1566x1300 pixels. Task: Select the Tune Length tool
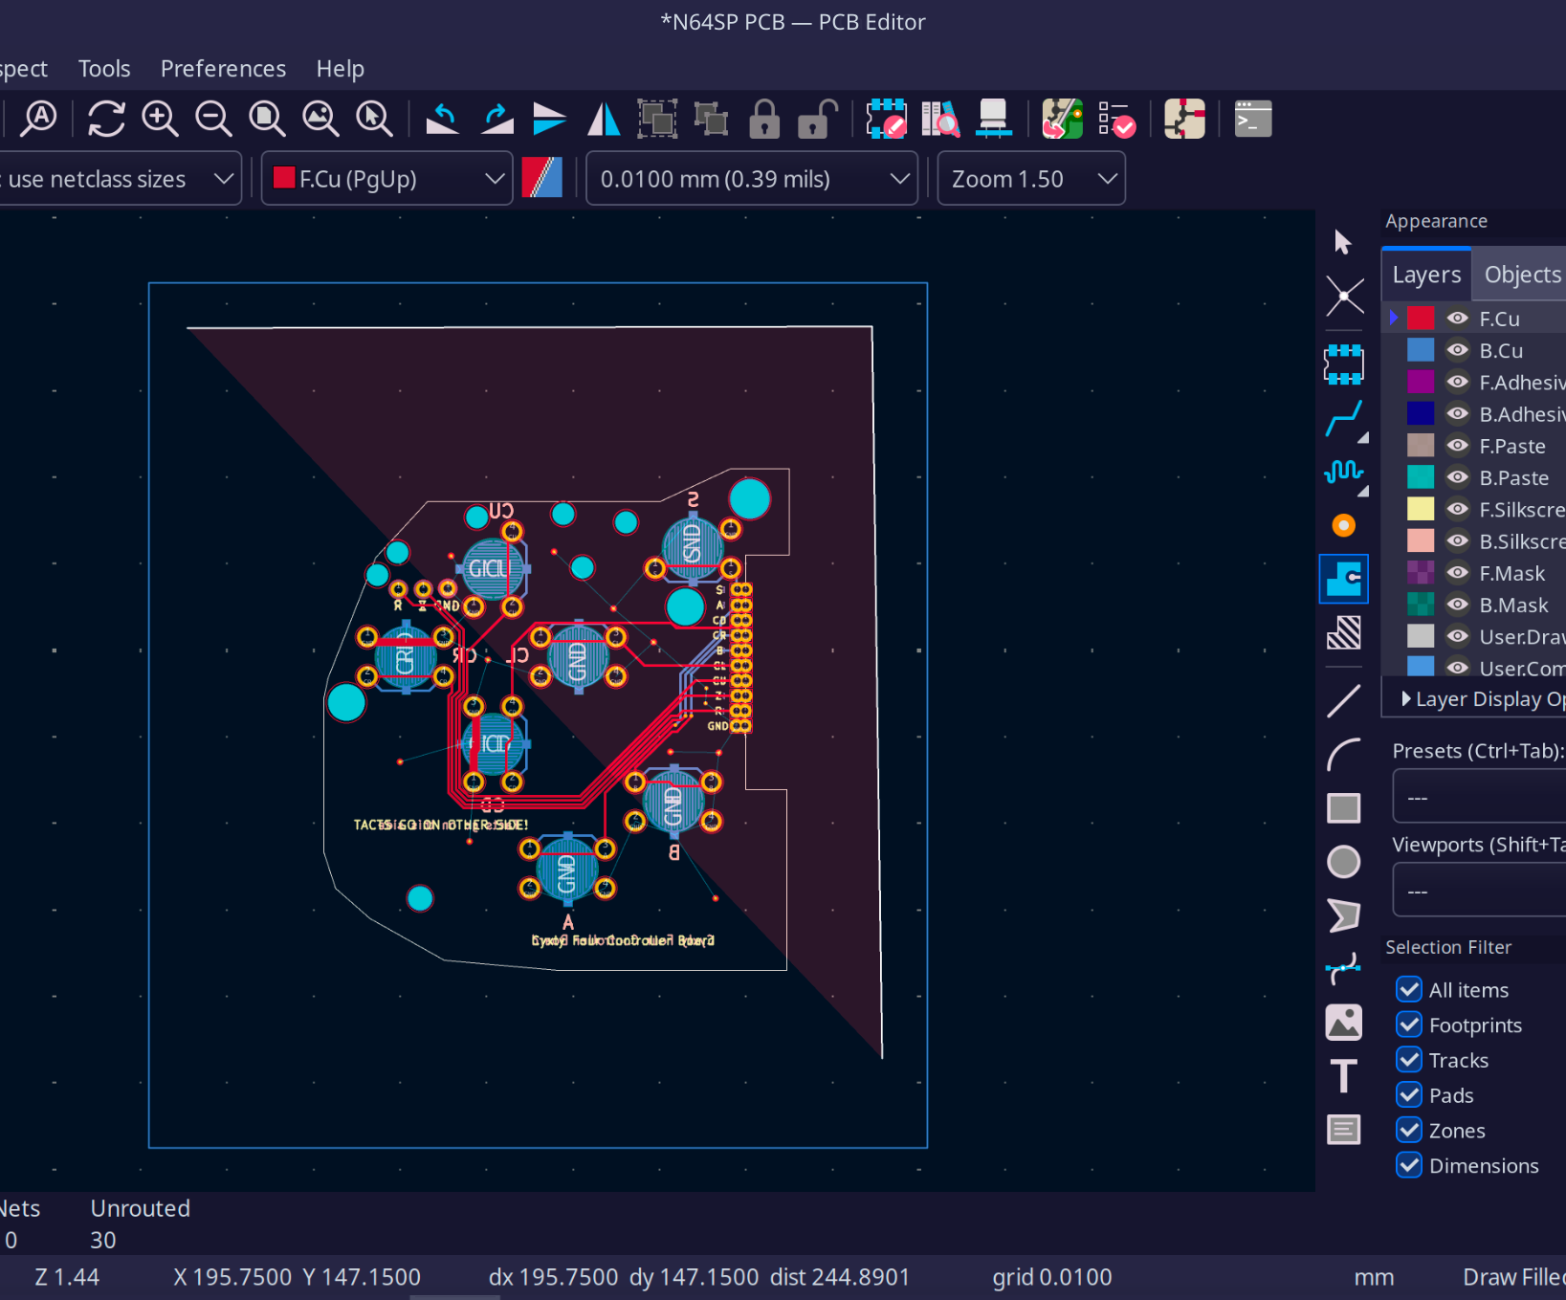pyautogui.click(x=1343, y=472)
